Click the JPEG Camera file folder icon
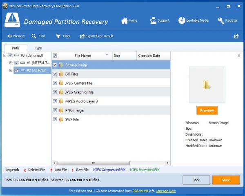 tap(61, 83)
